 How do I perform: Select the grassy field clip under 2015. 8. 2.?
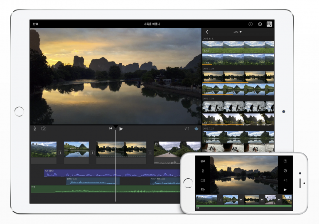click(x=238, y=47)
